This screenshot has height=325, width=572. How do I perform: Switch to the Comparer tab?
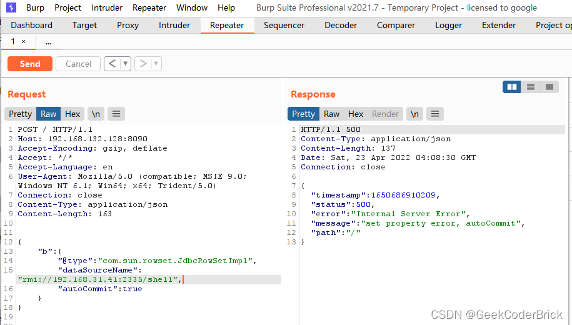point(396,25)
